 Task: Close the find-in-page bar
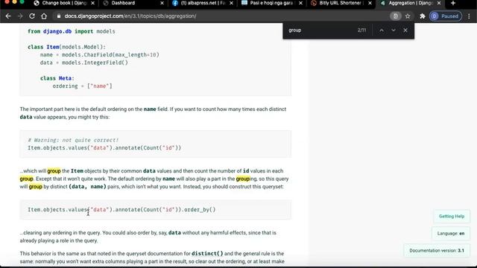tap(405, 30)
